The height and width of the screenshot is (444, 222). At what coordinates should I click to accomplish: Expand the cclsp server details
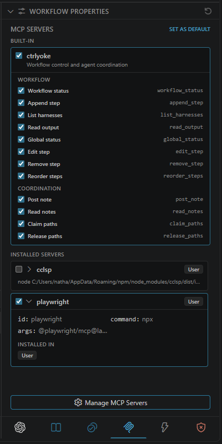click(x=29, y=269)
